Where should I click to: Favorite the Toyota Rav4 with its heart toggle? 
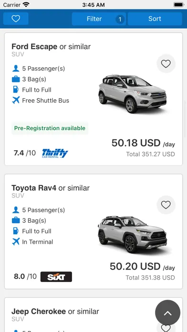(166, 205)
